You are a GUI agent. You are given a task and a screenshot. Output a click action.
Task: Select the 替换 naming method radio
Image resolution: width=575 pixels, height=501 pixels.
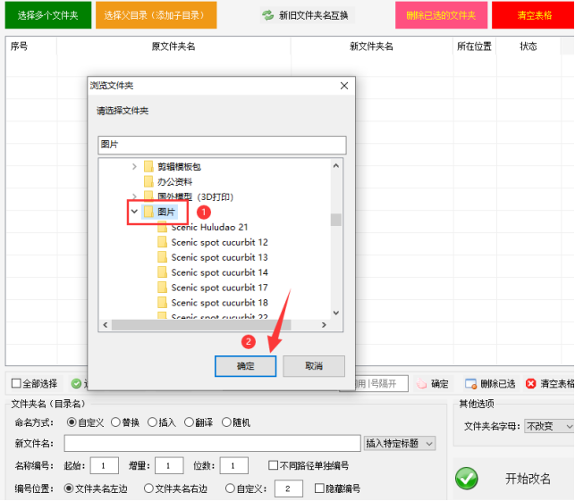[115, 422]
